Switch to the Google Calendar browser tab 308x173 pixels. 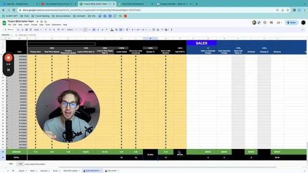[174, 4]
